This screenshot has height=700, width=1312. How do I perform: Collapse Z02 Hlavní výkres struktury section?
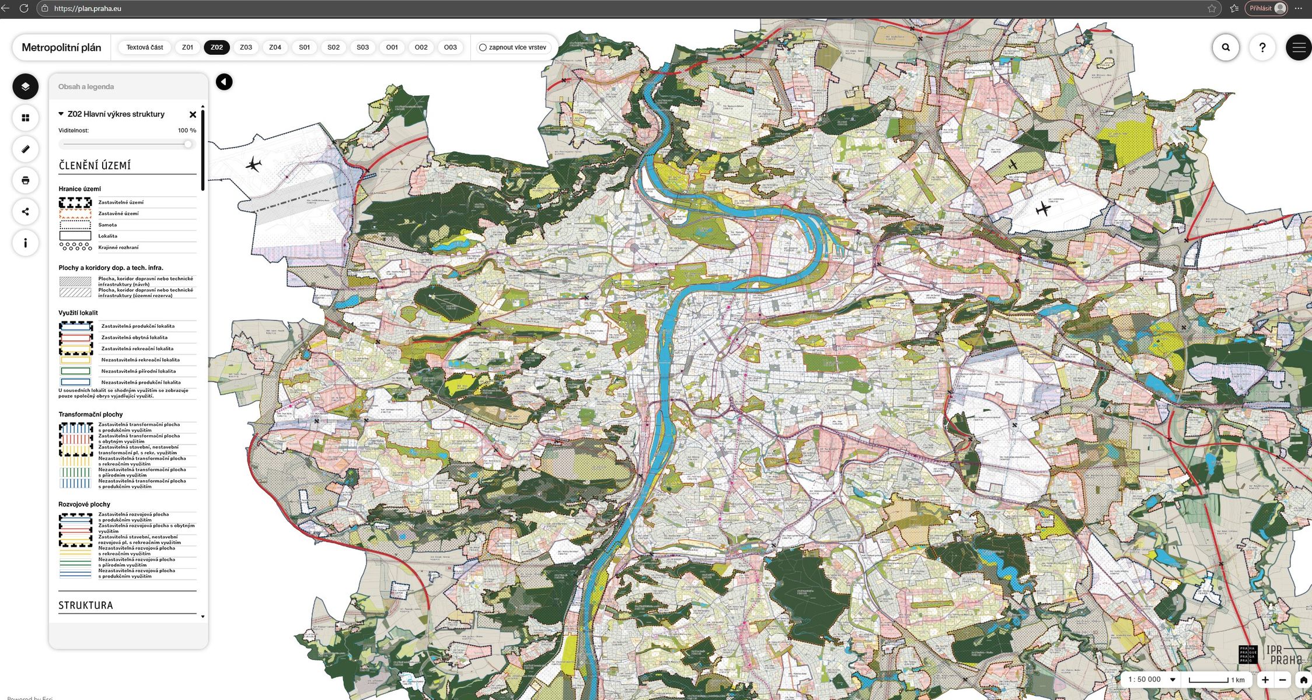(61, 114)
